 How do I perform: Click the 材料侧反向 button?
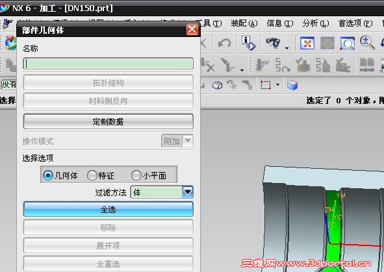(x=109, y=101)
